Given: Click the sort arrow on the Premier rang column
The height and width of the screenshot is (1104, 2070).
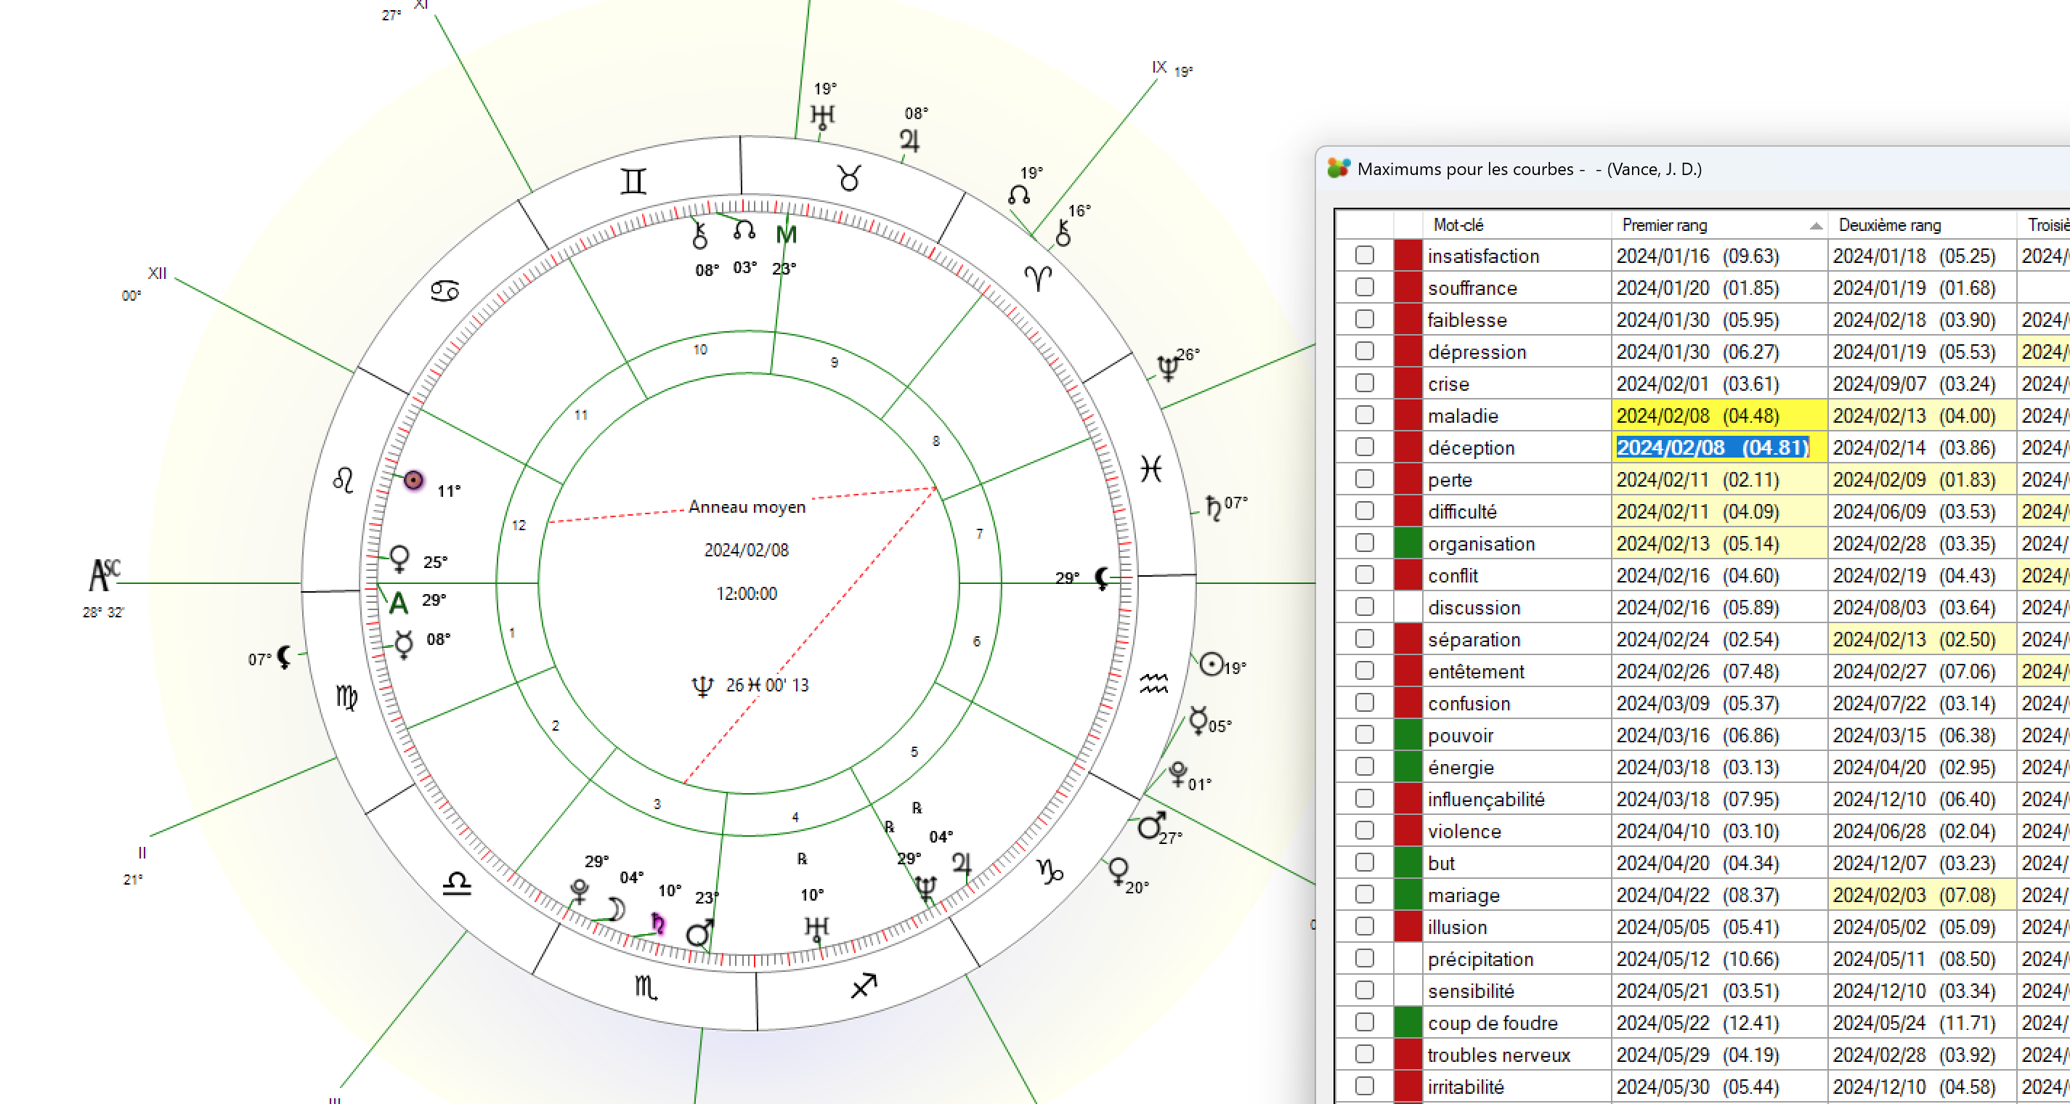Looking at the screenshot, I should pos(1815,226).
